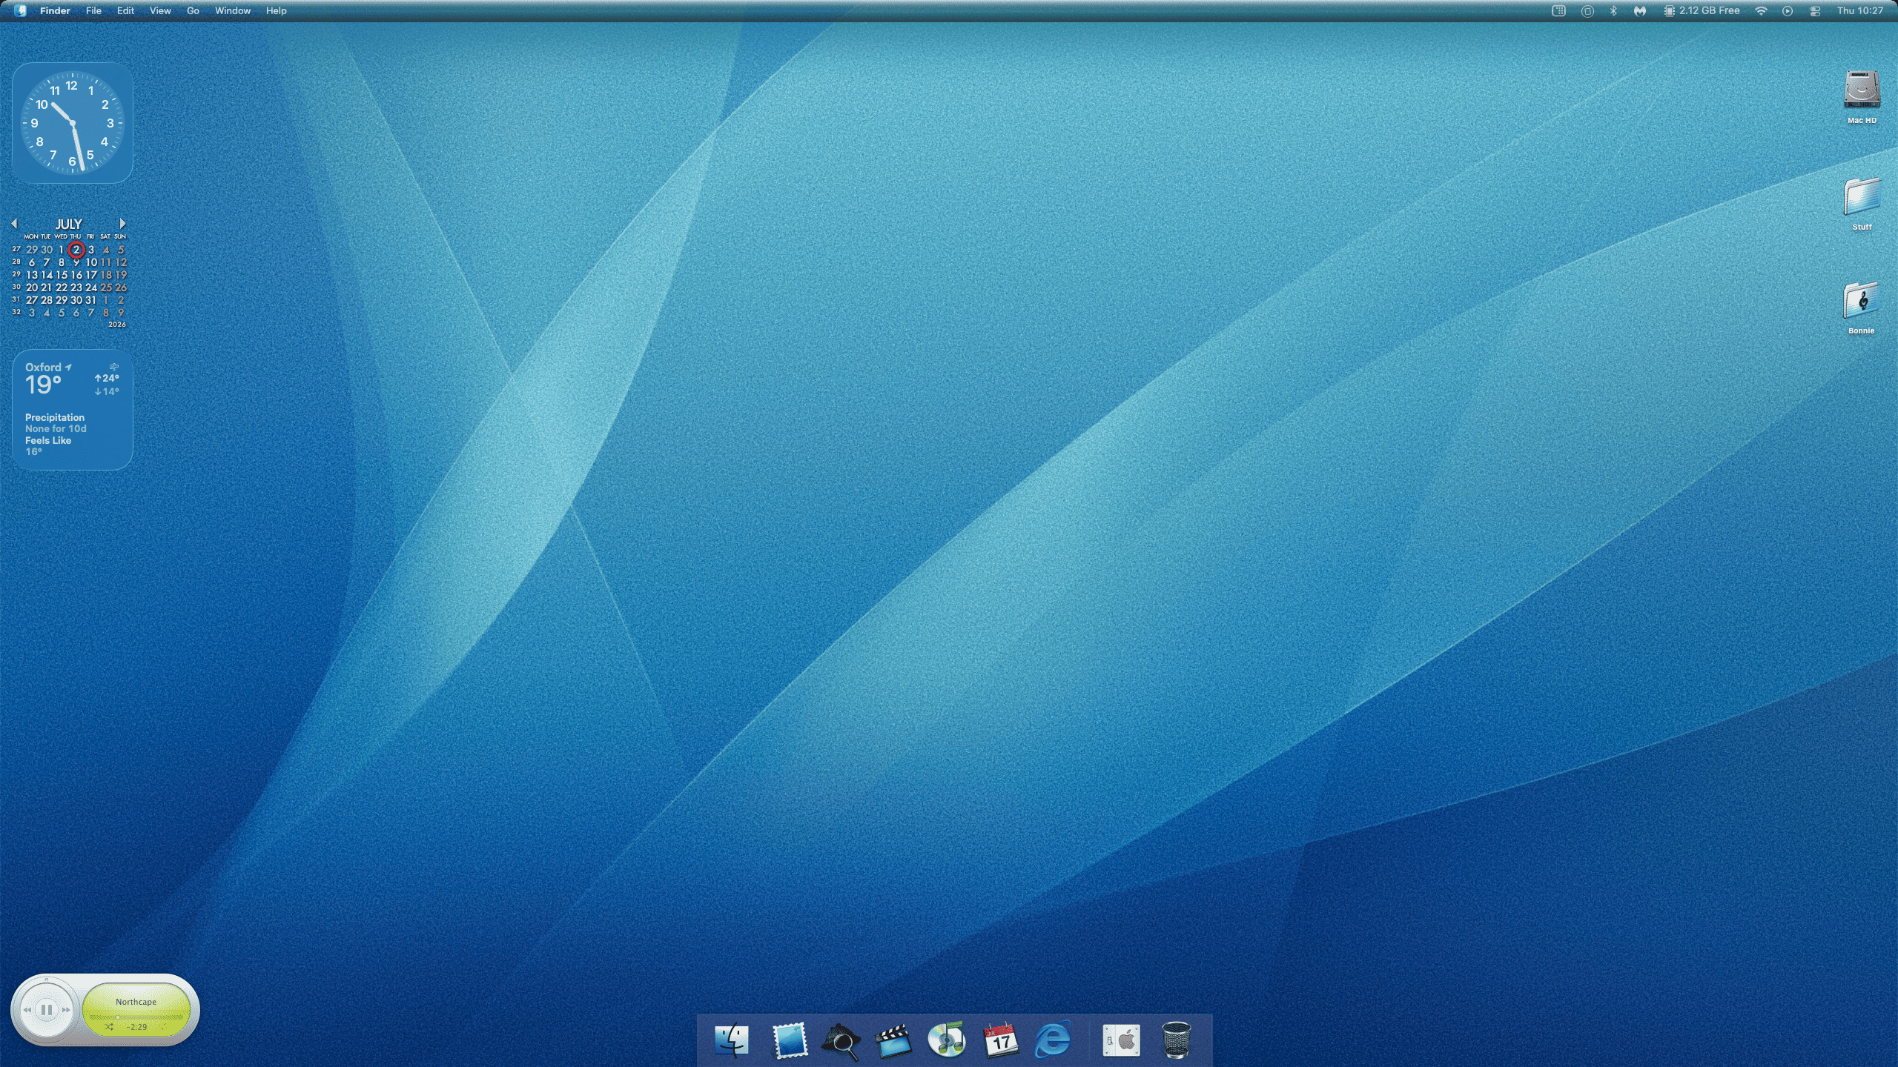This screenshot has height=1067, width=1898.
Task: Open the View menu
Action: (160, 10)
